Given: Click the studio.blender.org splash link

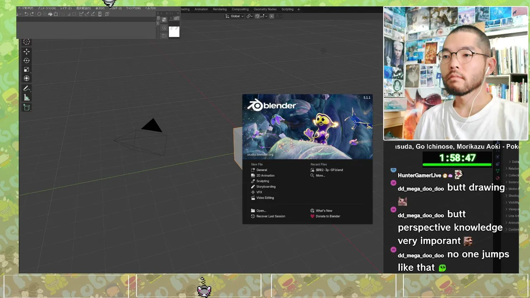Looking at the screenshot, I should (260, 155).
